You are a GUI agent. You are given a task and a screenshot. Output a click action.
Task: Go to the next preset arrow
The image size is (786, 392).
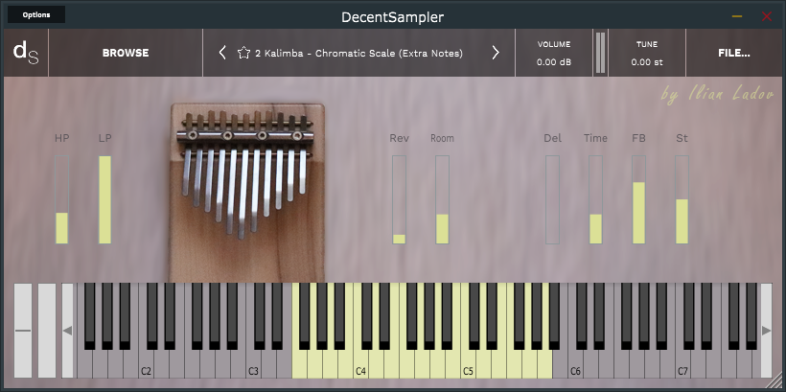coord(496,53)
